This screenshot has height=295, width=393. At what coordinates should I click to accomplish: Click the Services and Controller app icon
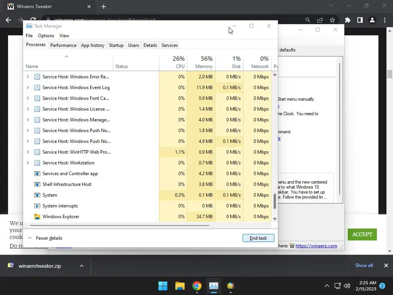37,174
